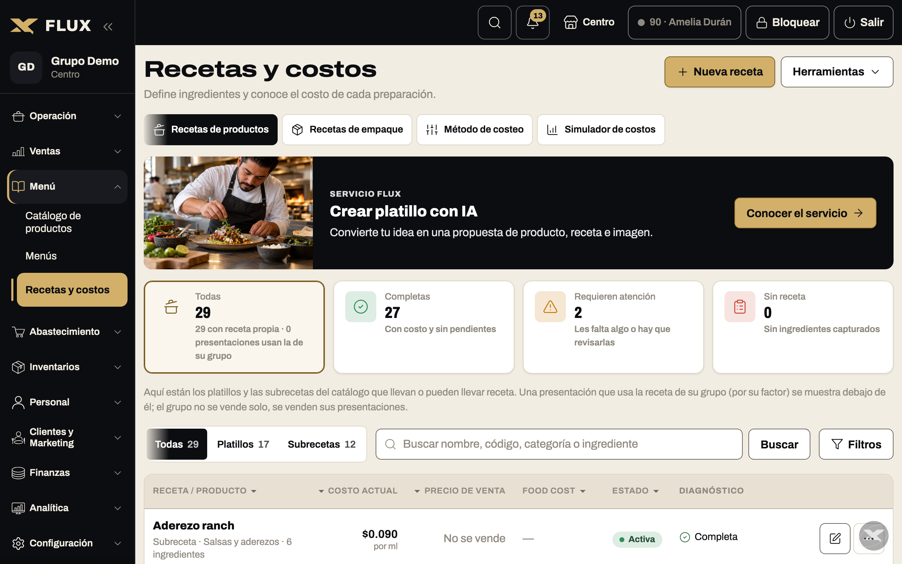902x564 pixels.
Task: Click the Sin receta clipboard icon
Action: click(x=740, y=307)
